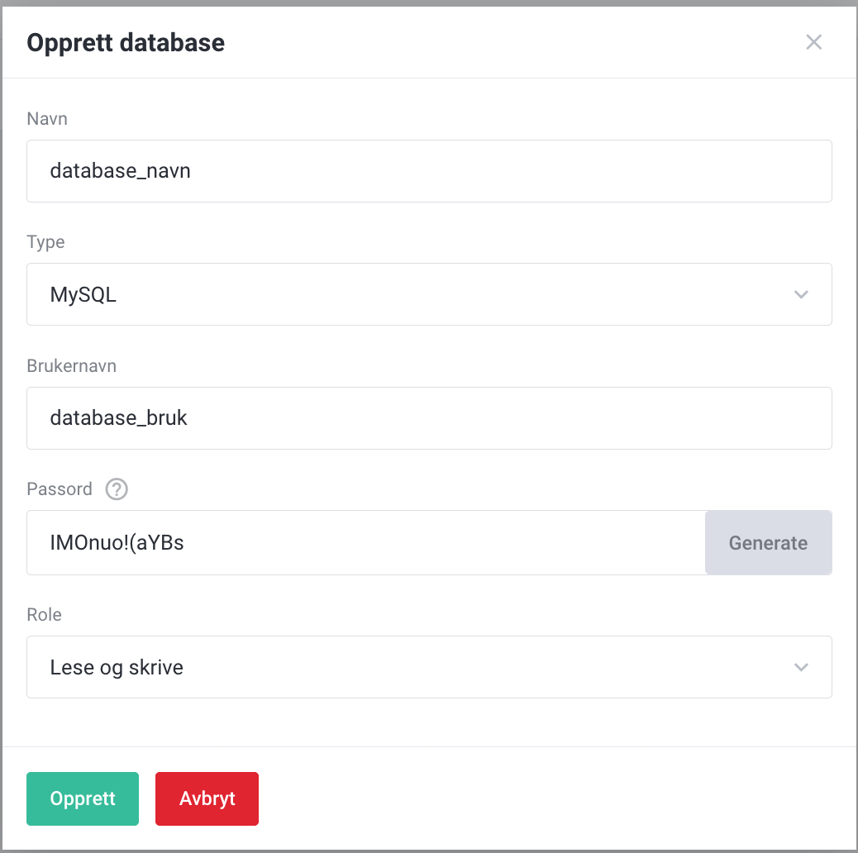Click the Passord help question mark icon
This screenshot has width=858, height=853.
pos(117,489)
